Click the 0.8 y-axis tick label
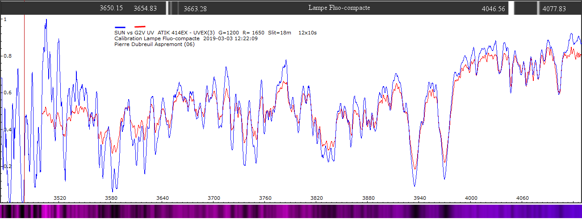 [8, 56]
